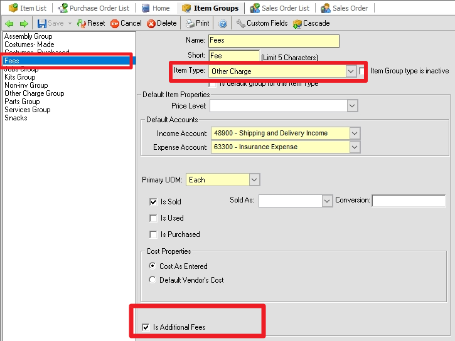Open the Primary UOM dropdown
455x341 pixels.
(x=254, y=180)
